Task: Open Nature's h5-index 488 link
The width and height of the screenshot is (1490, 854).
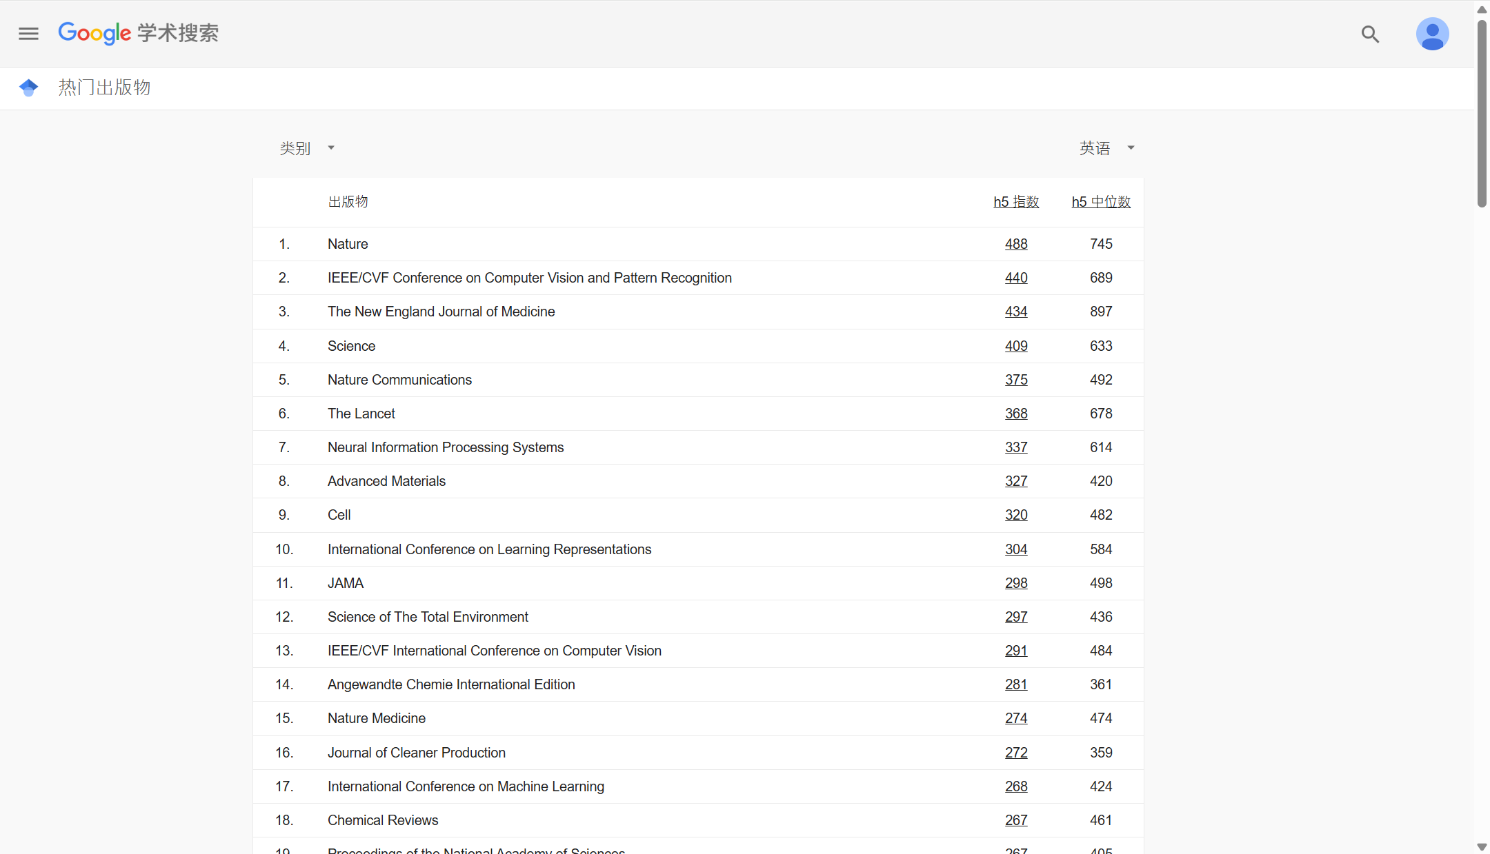Action: point(1016,244)
